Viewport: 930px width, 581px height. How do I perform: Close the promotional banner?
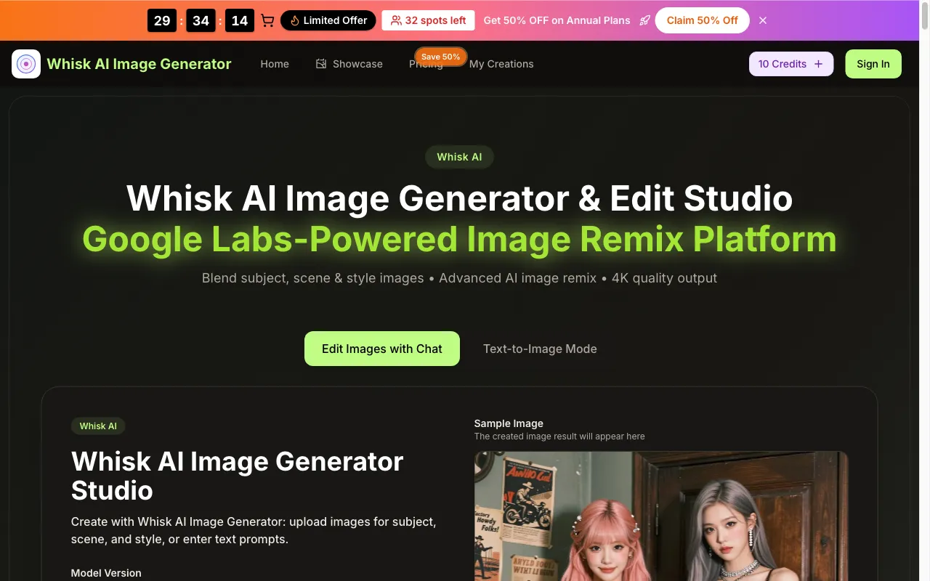[x=763, y=20]
